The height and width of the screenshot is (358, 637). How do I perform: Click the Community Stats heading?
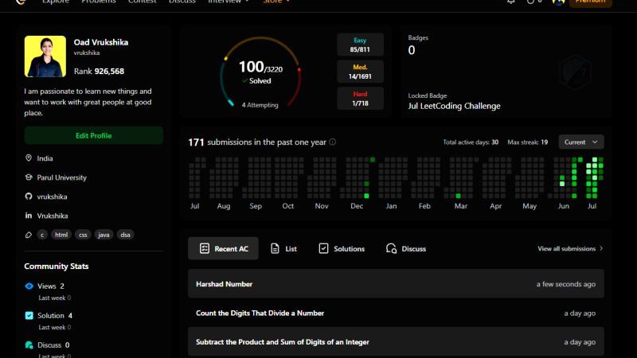(57, 267)
